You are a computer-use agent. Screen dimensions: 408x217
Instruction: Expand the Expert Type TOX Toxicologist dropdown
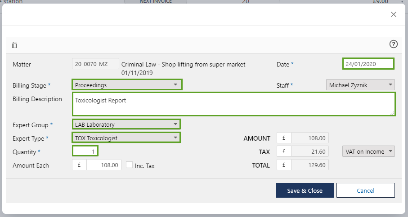click(x=126, y=137)
